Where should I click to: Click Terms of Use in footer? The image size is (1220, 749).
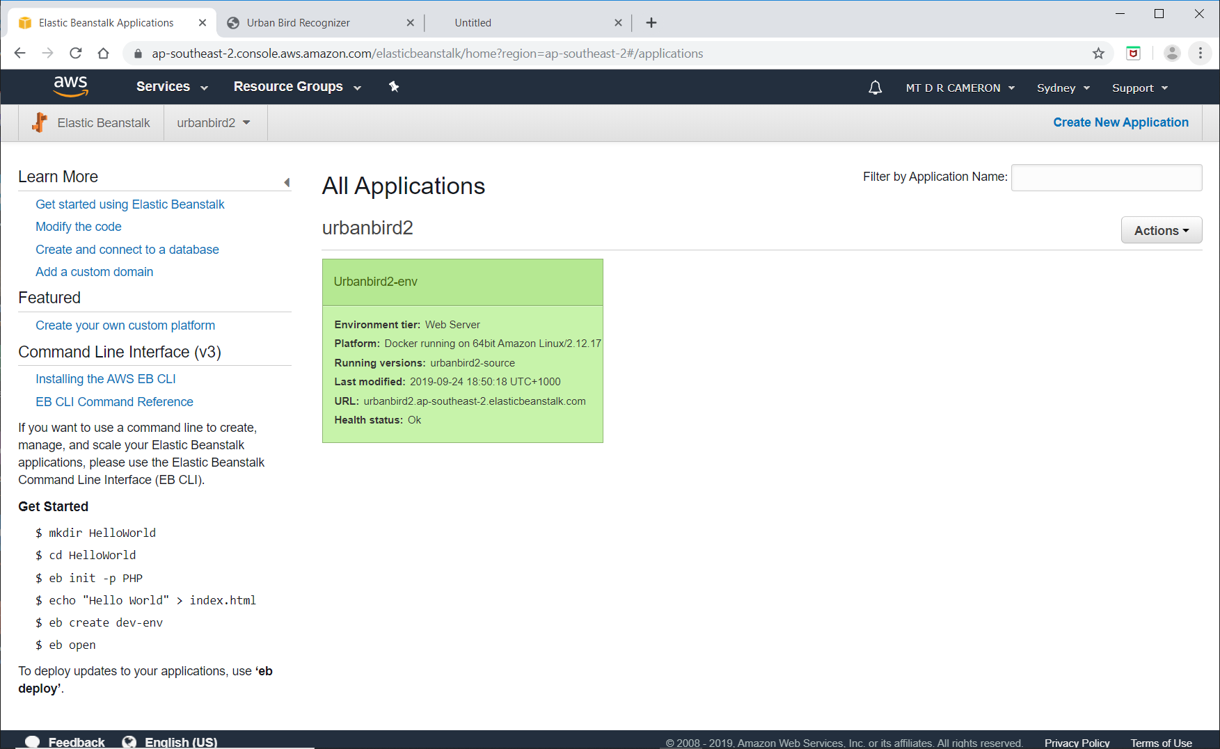coord(1161,743)
